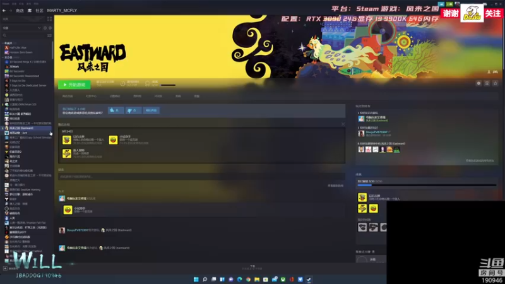
Task: Click the thumbs-down not-recommend button
Action: coord(133,110)
